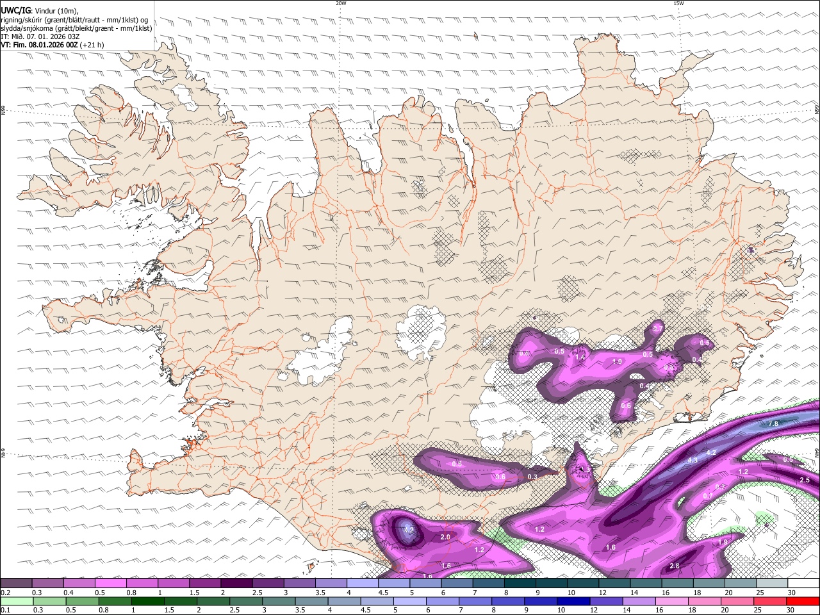Screen dimensions: 820x615
Task: Click the '0.2' label on the snow legend
Action: pos(5,593)
